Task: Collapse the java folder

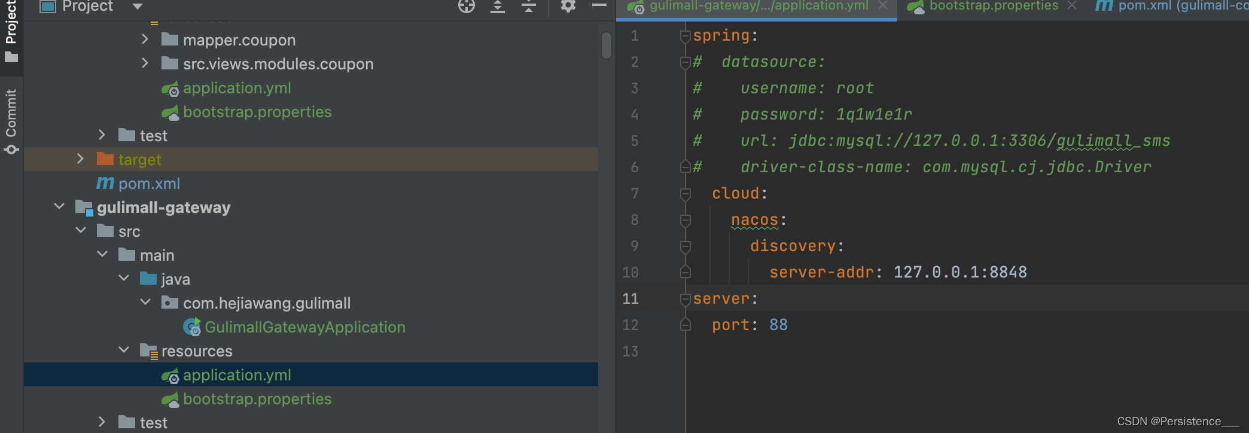Action: click(123, 279)
